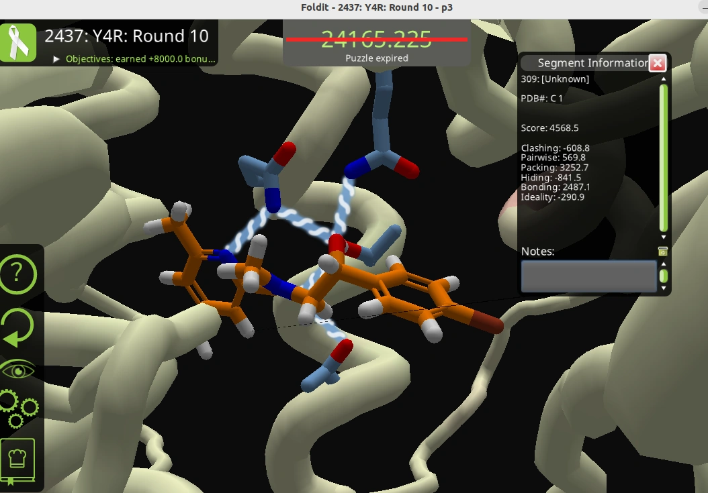Screen dimensions: 708x493
Task: Click inside the Notes text field
Action: tap(588, 276)
